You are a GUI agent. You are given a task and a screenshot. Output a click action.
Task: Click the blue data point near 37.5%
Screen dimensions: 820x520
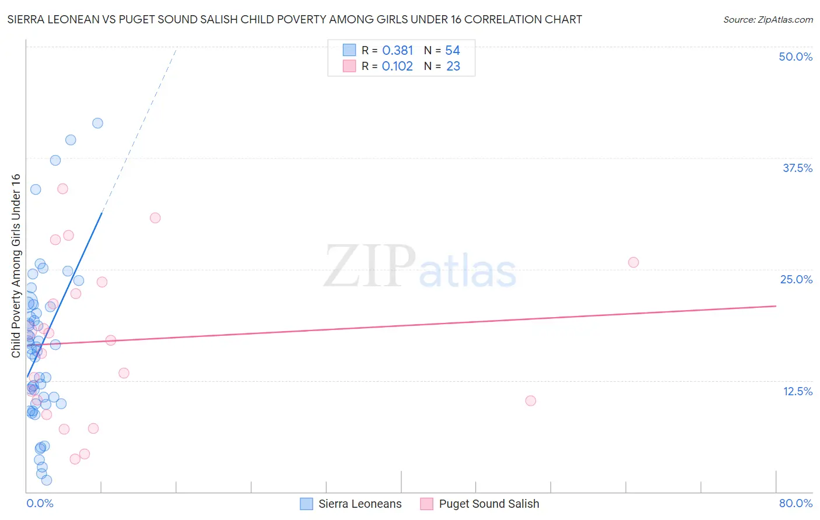[55, 160]
